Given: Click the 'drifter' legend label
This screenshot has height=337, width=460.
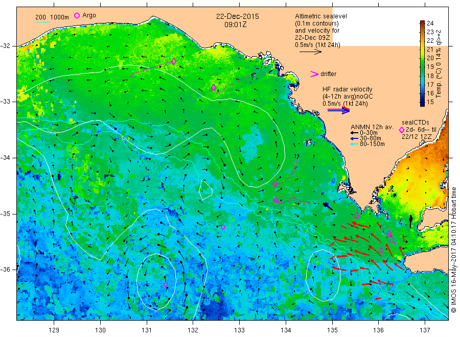Looking at the screenshot, I should click(328, 74).
